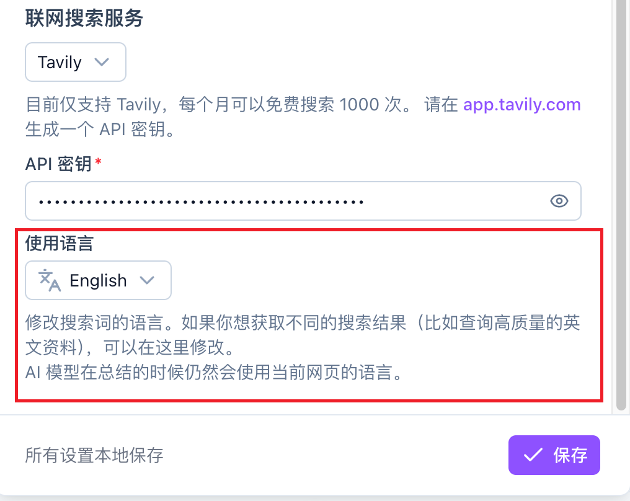Click the 联网搜索服务 section heading
Viewport: 630px width, 501px height.
[x=84, y=18]
